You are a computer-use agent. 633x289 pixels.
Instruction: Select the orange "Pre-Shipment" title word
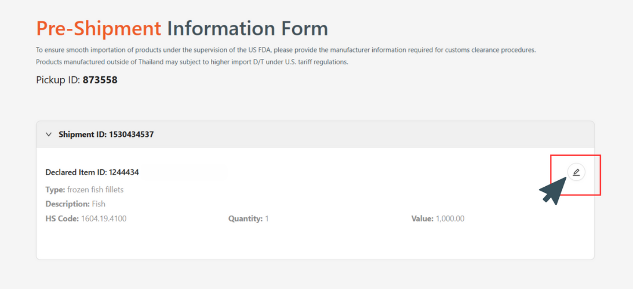pyautogui.click(x=99, y=28)
